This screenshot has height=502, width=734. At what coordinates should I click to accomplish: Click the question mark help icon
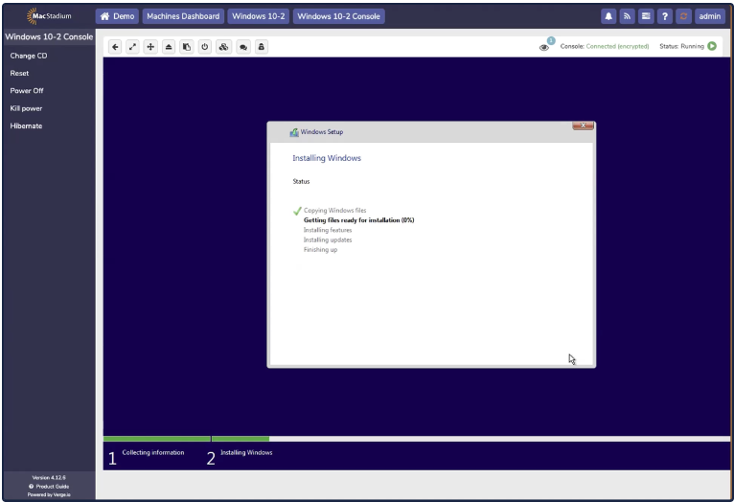tap(667, 16)
